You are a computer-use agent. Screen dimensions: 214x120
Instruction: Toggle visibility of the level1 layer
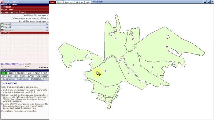pyautogui.click(x=2, y=24)
